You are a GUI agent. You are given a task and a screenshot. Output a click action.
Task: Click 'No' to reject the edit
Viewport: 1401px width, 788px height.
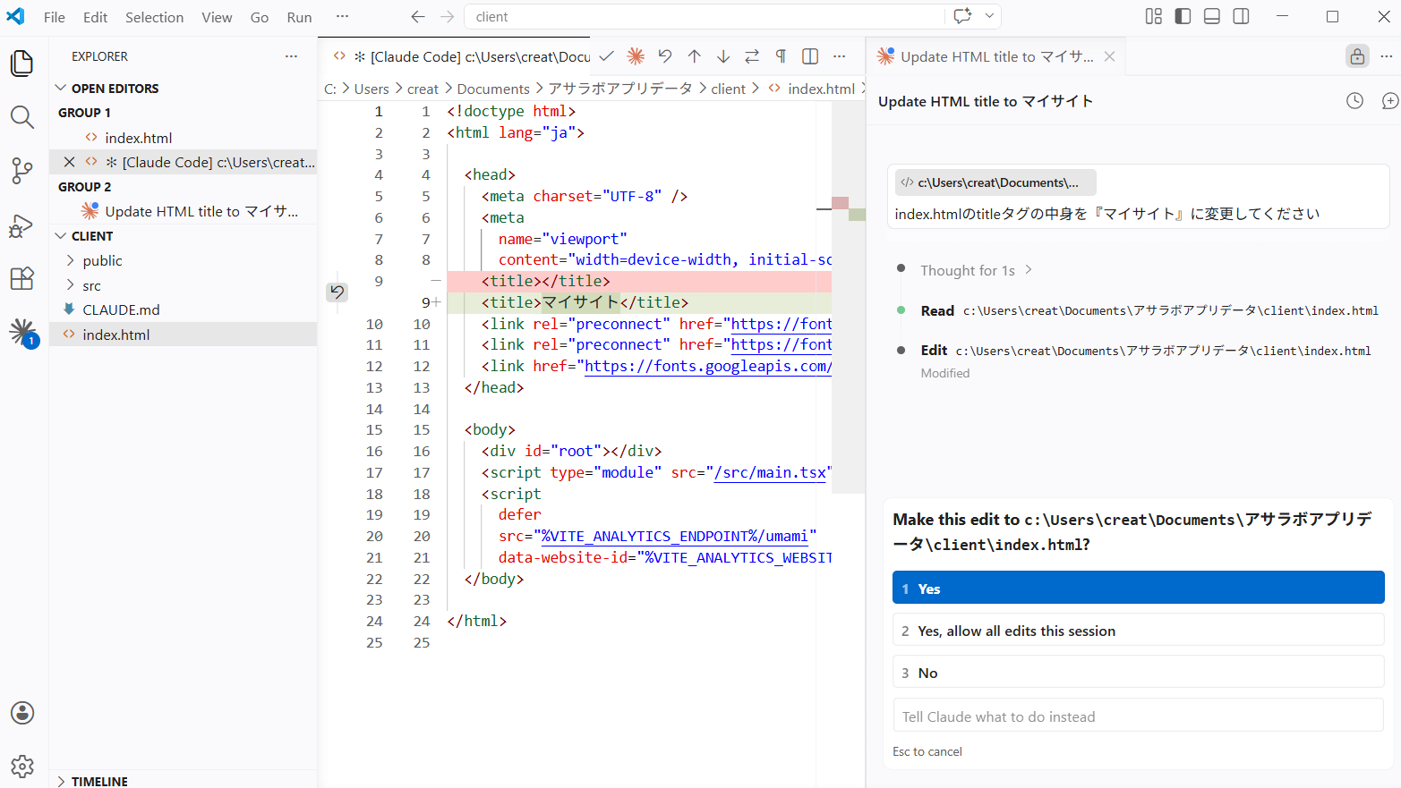[x=1138, y=672]
